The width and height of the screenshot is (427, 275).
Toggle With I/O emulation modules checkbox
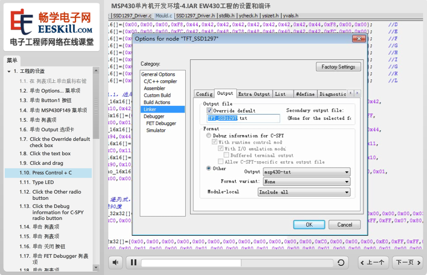pyautogui.click(x=221, y=149)
